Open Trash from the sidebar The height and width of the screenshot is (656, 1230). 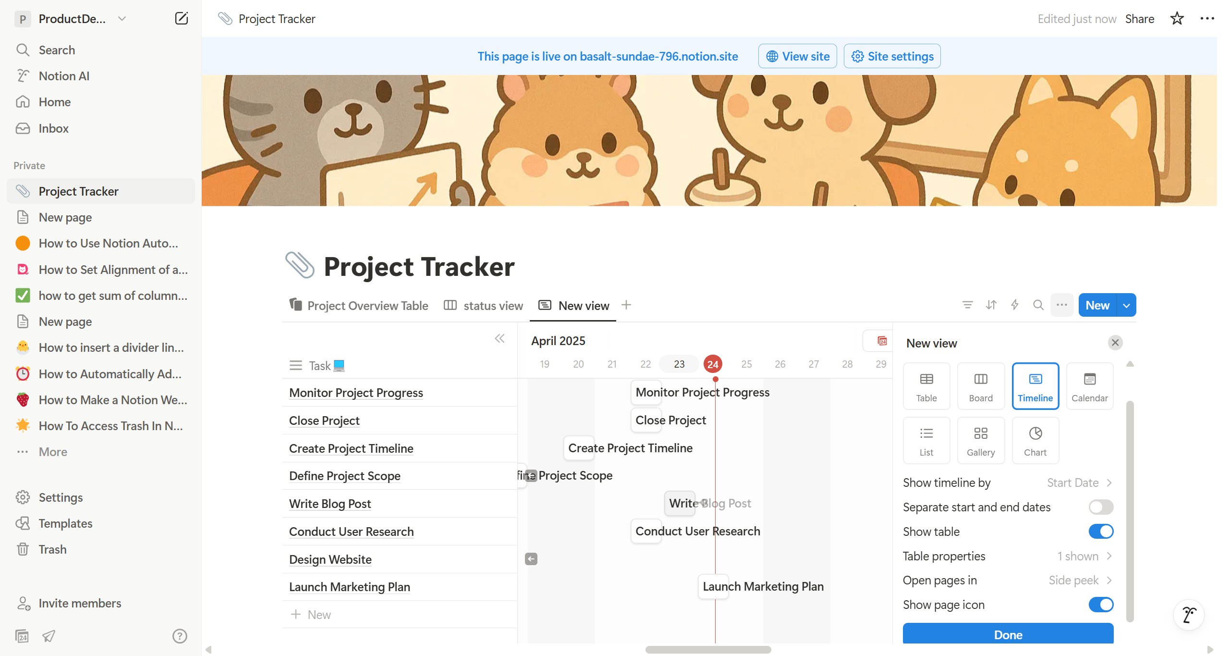[101, 549]
